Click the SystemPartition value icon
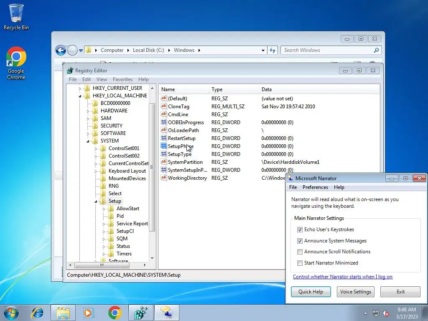This screenshot has height=321, width=428. (x=163, y=162)
